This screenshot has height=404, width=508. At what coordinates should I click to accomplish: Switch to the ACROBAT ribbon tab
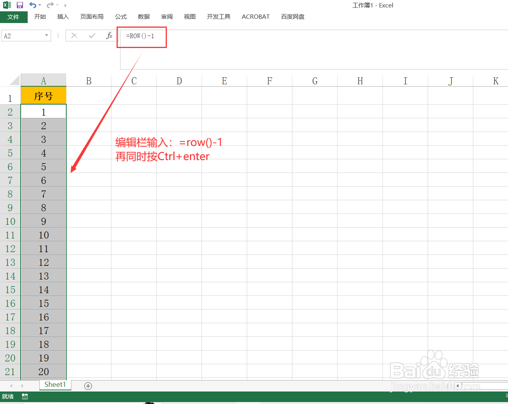point(256,17)
